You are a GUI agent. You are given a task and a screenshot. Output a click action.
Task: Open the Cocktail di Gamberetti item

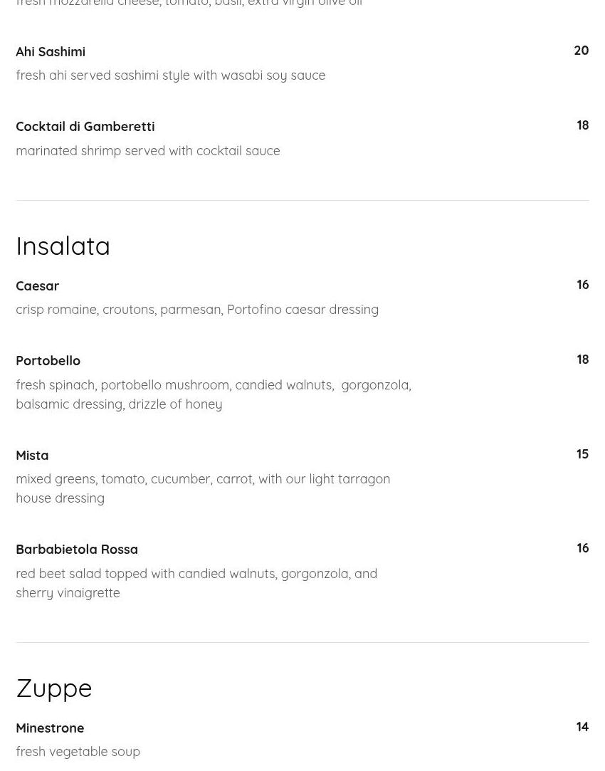85,127
